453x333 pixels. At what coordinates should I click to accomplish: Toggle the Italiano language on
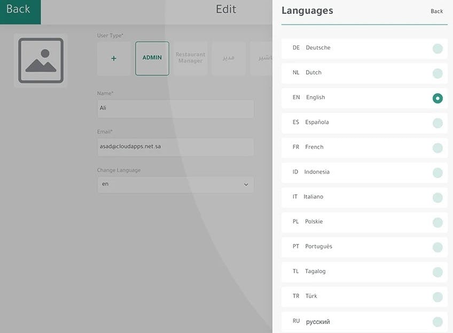[x=438, y=197]
